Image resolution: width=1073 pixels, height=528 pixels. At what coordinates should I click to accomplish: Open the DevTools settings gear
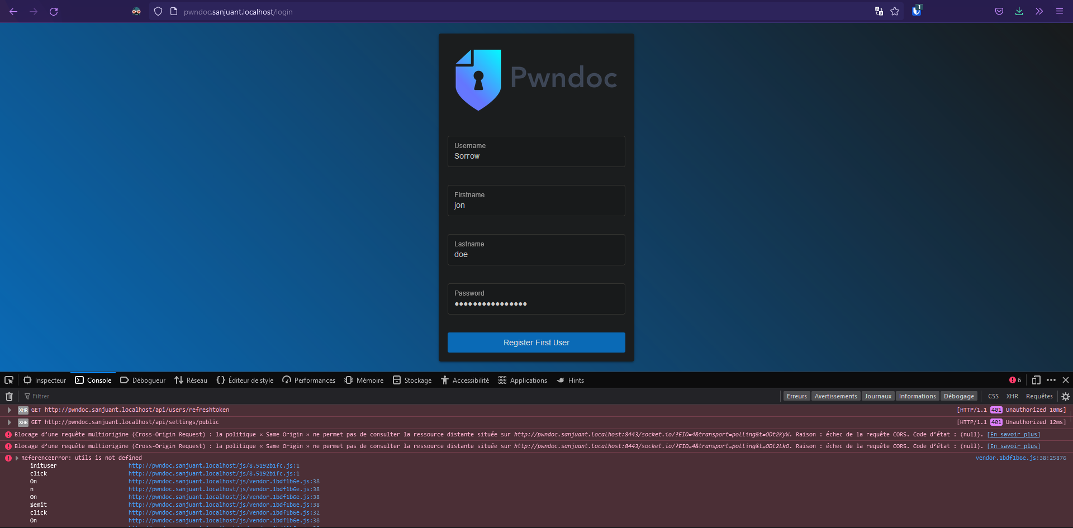[x=1066, y=396]
